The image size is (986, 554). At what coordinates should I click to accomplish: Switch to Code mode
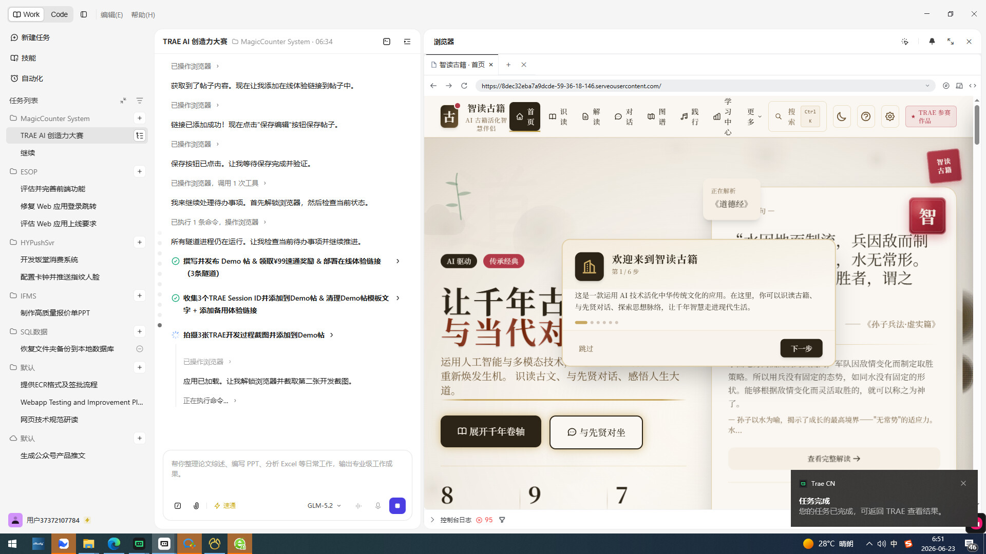59,14
